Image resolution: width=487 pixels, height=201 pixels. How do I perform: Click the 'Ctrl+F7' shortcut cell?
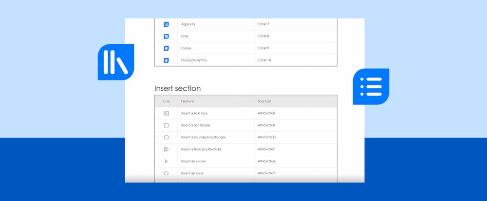pyautogui.click(x=296, y=24)
